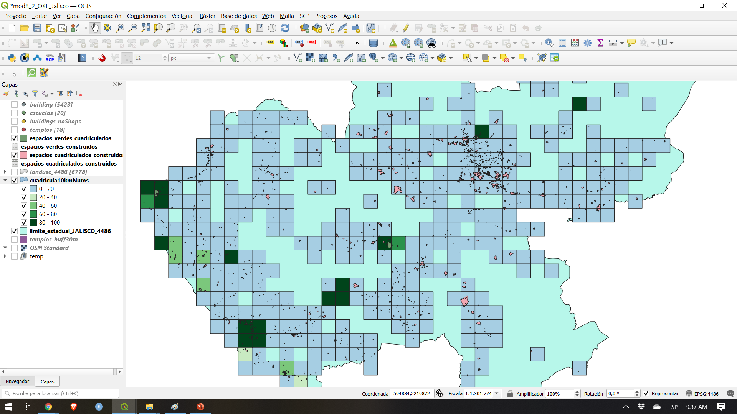Save project using the floppy disk icon
The height and width of the screenshot is (414, 737).
point(37,28)
